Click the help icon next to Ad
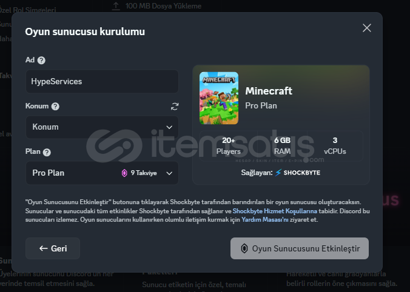 [41, 61]
